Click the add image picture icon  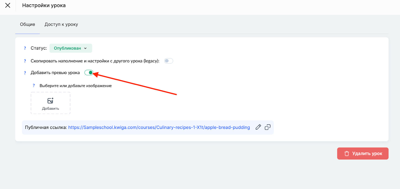[x=50, y=100]
